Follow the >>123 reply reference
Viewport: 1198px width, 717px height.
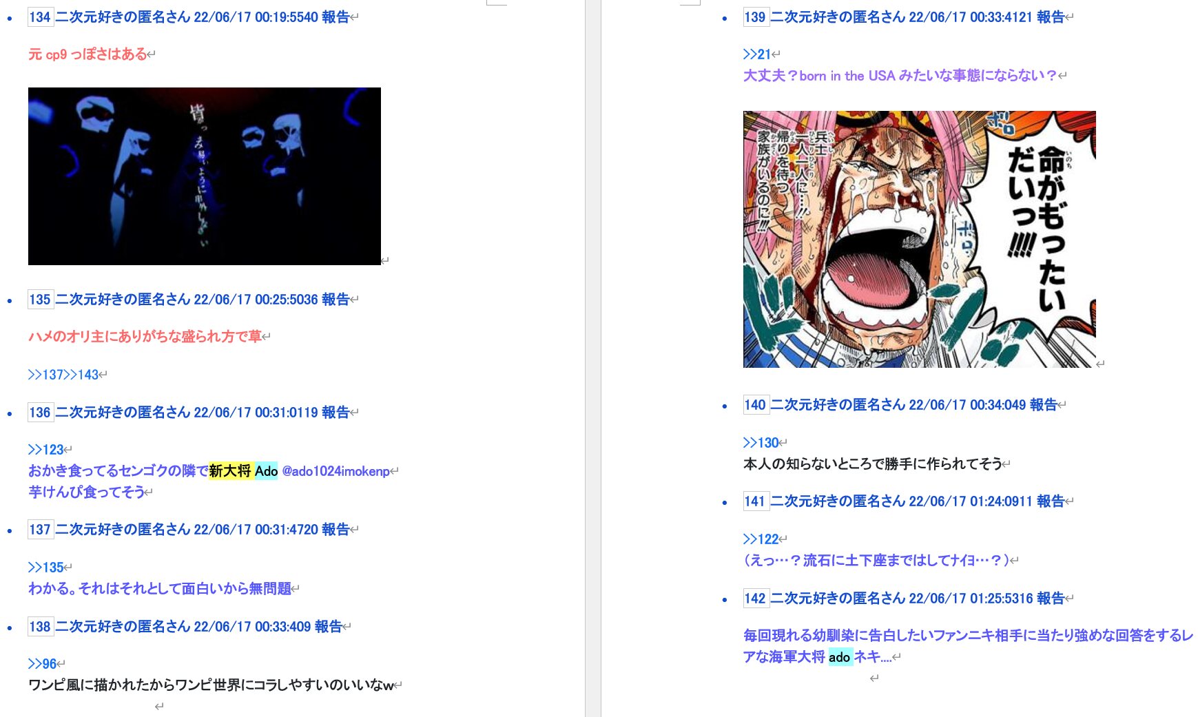[x=46, y=450]
